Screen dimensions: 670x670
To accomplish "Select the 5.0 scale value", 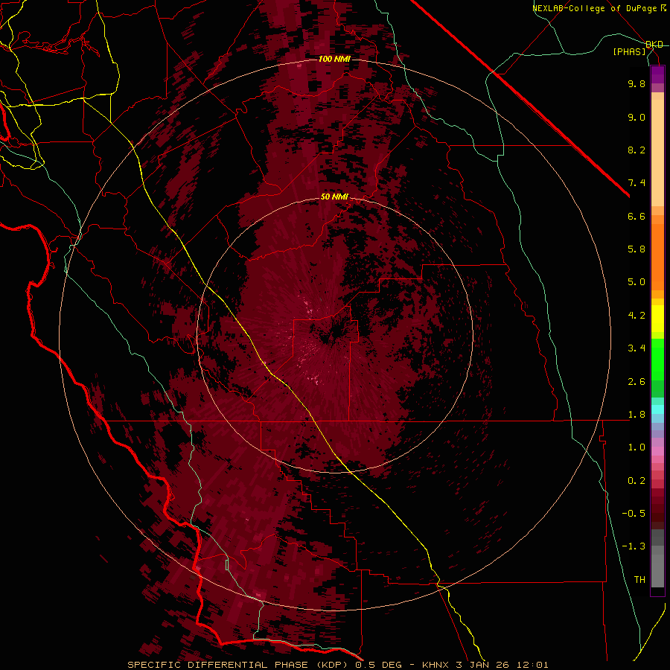I will click(x=636, y=282).
